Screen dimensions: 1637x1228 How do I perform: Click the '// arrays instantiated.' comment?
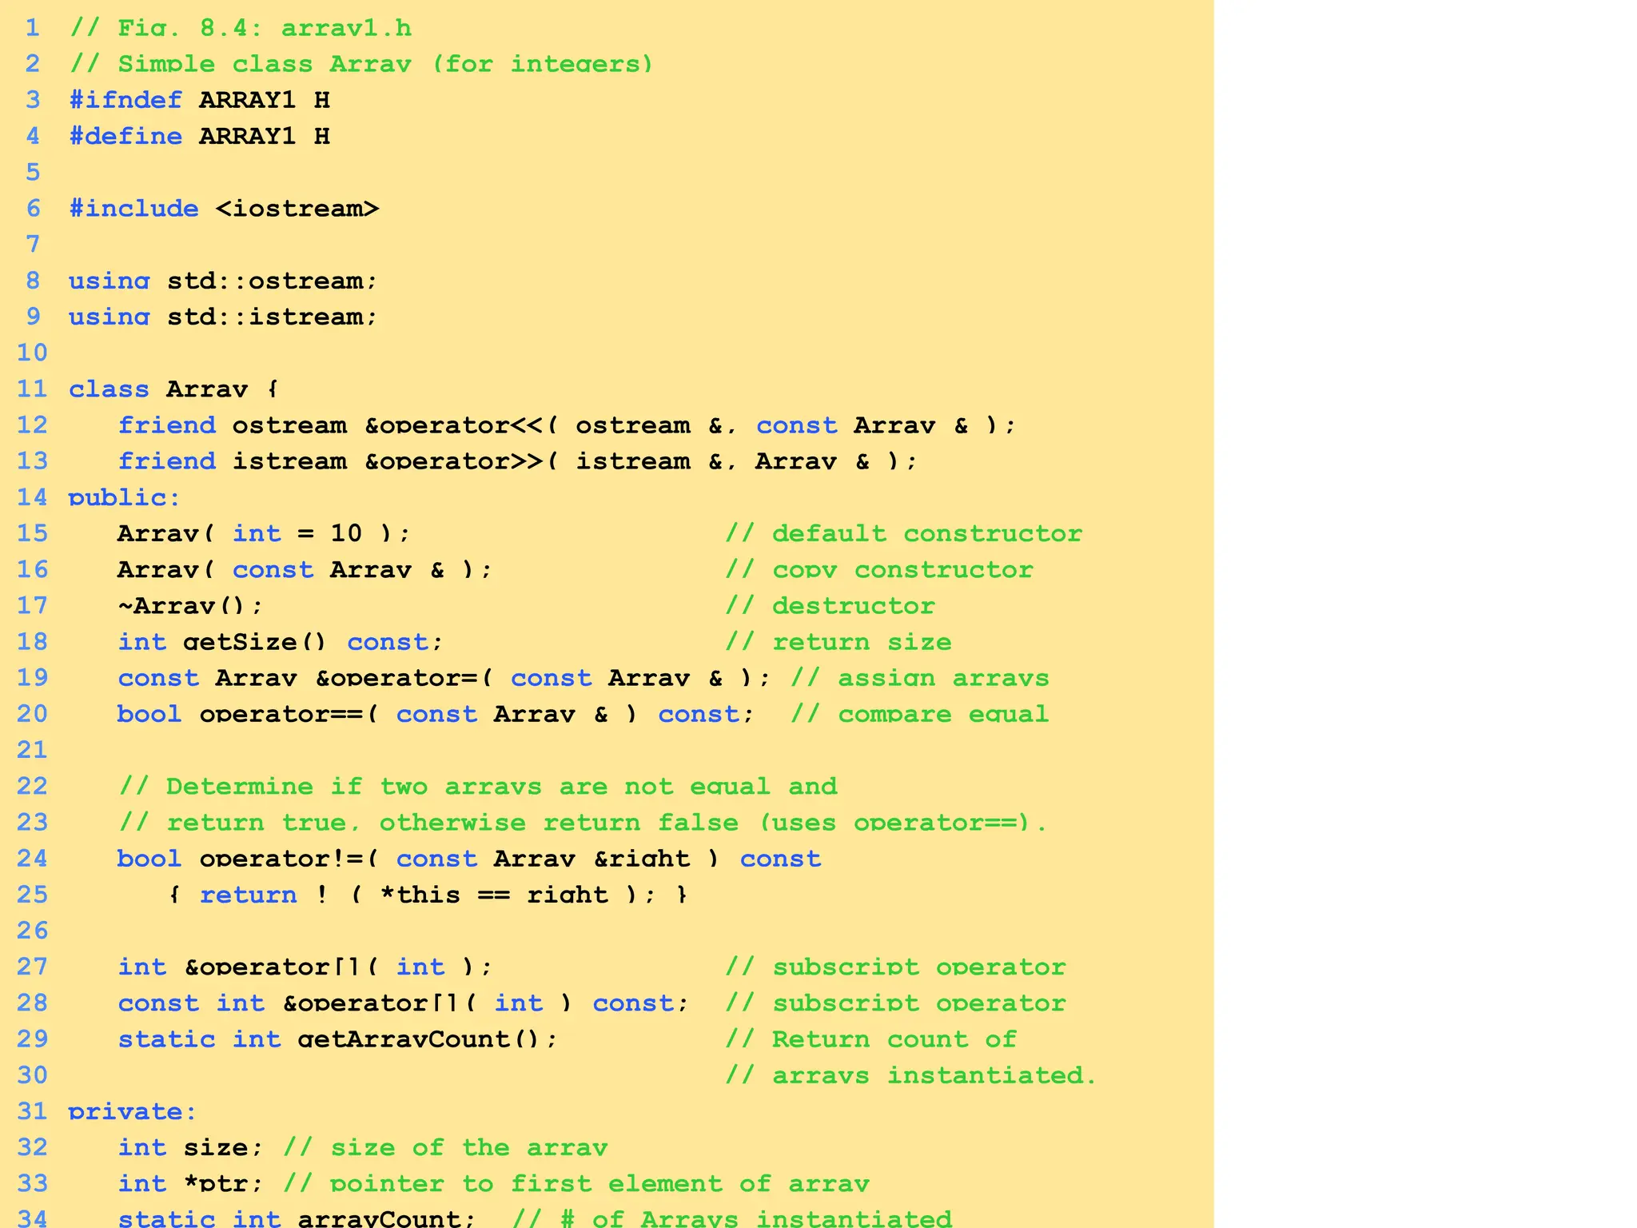click(x=911, y=1075)
